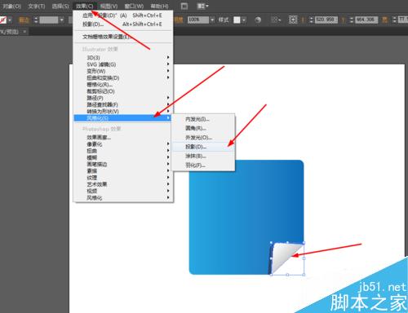Select the 模糊 Photoshop effect item

tap(123, 157)
